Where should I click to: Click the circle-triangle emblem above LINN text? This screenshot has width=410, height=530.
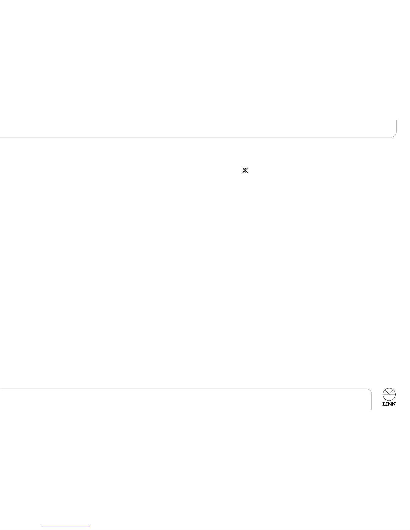(x=389, y=395)
